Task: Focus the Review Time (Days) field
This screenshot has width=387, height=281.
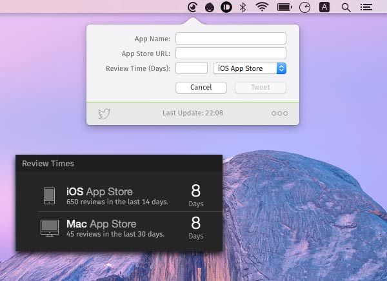Action: [x=192, y=68]
